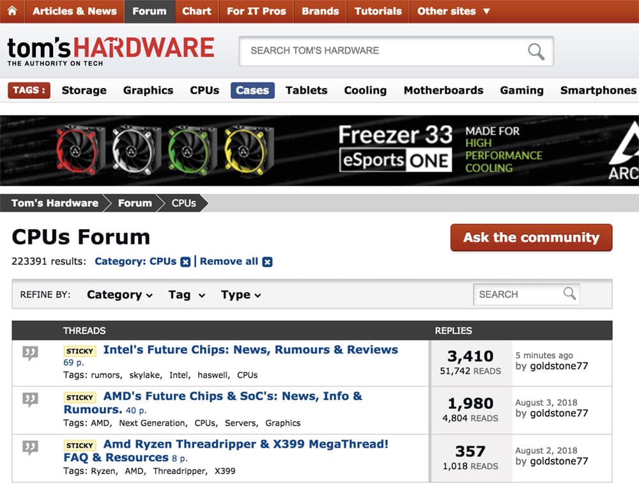Open the 69 p. page link
Screen dimensions: 639x483
73,362
